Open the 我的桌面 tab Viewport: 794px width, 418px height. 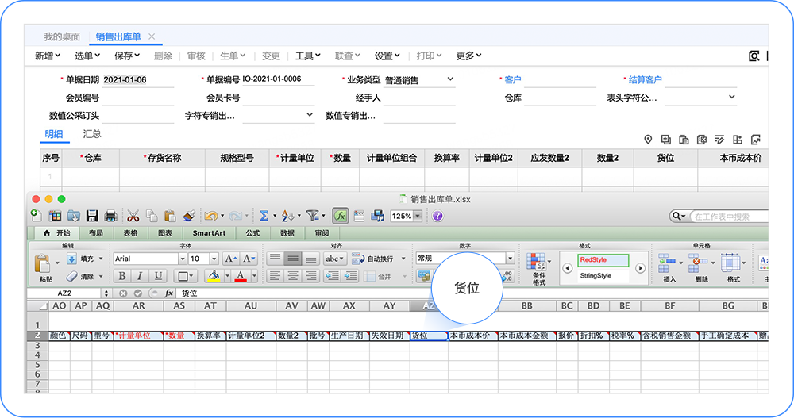coord(61,36)
